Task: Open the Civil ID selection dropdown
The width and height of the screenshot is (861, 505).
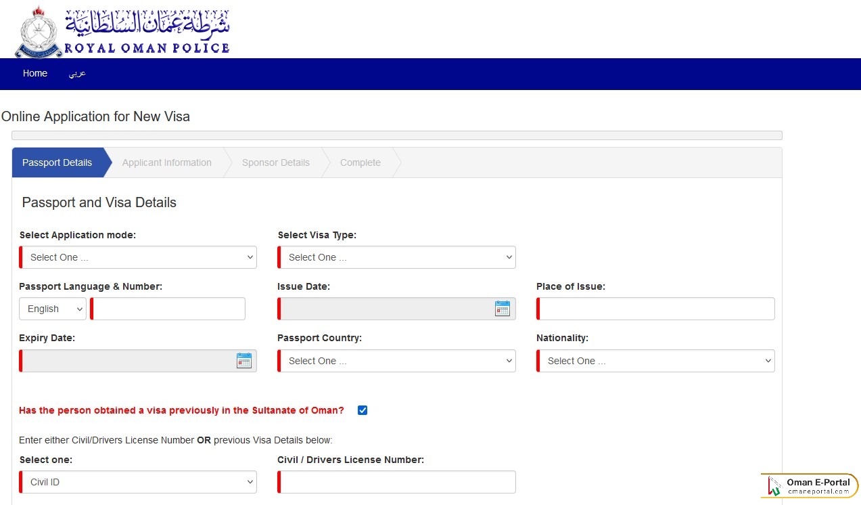Action: tap(137, 482)
